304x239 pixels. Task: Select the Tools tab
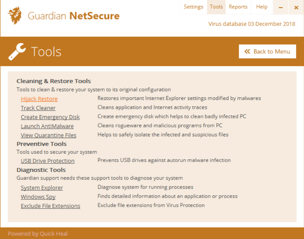click(x=216, y=7)
